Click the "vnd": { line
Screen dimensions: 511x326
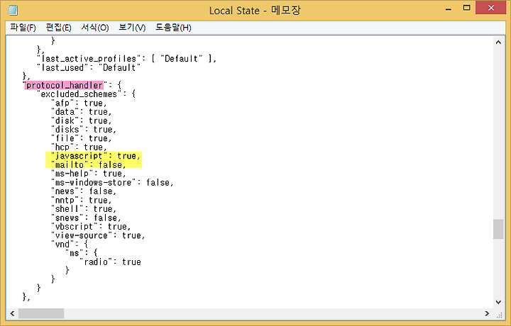click(x=70, y=244)
